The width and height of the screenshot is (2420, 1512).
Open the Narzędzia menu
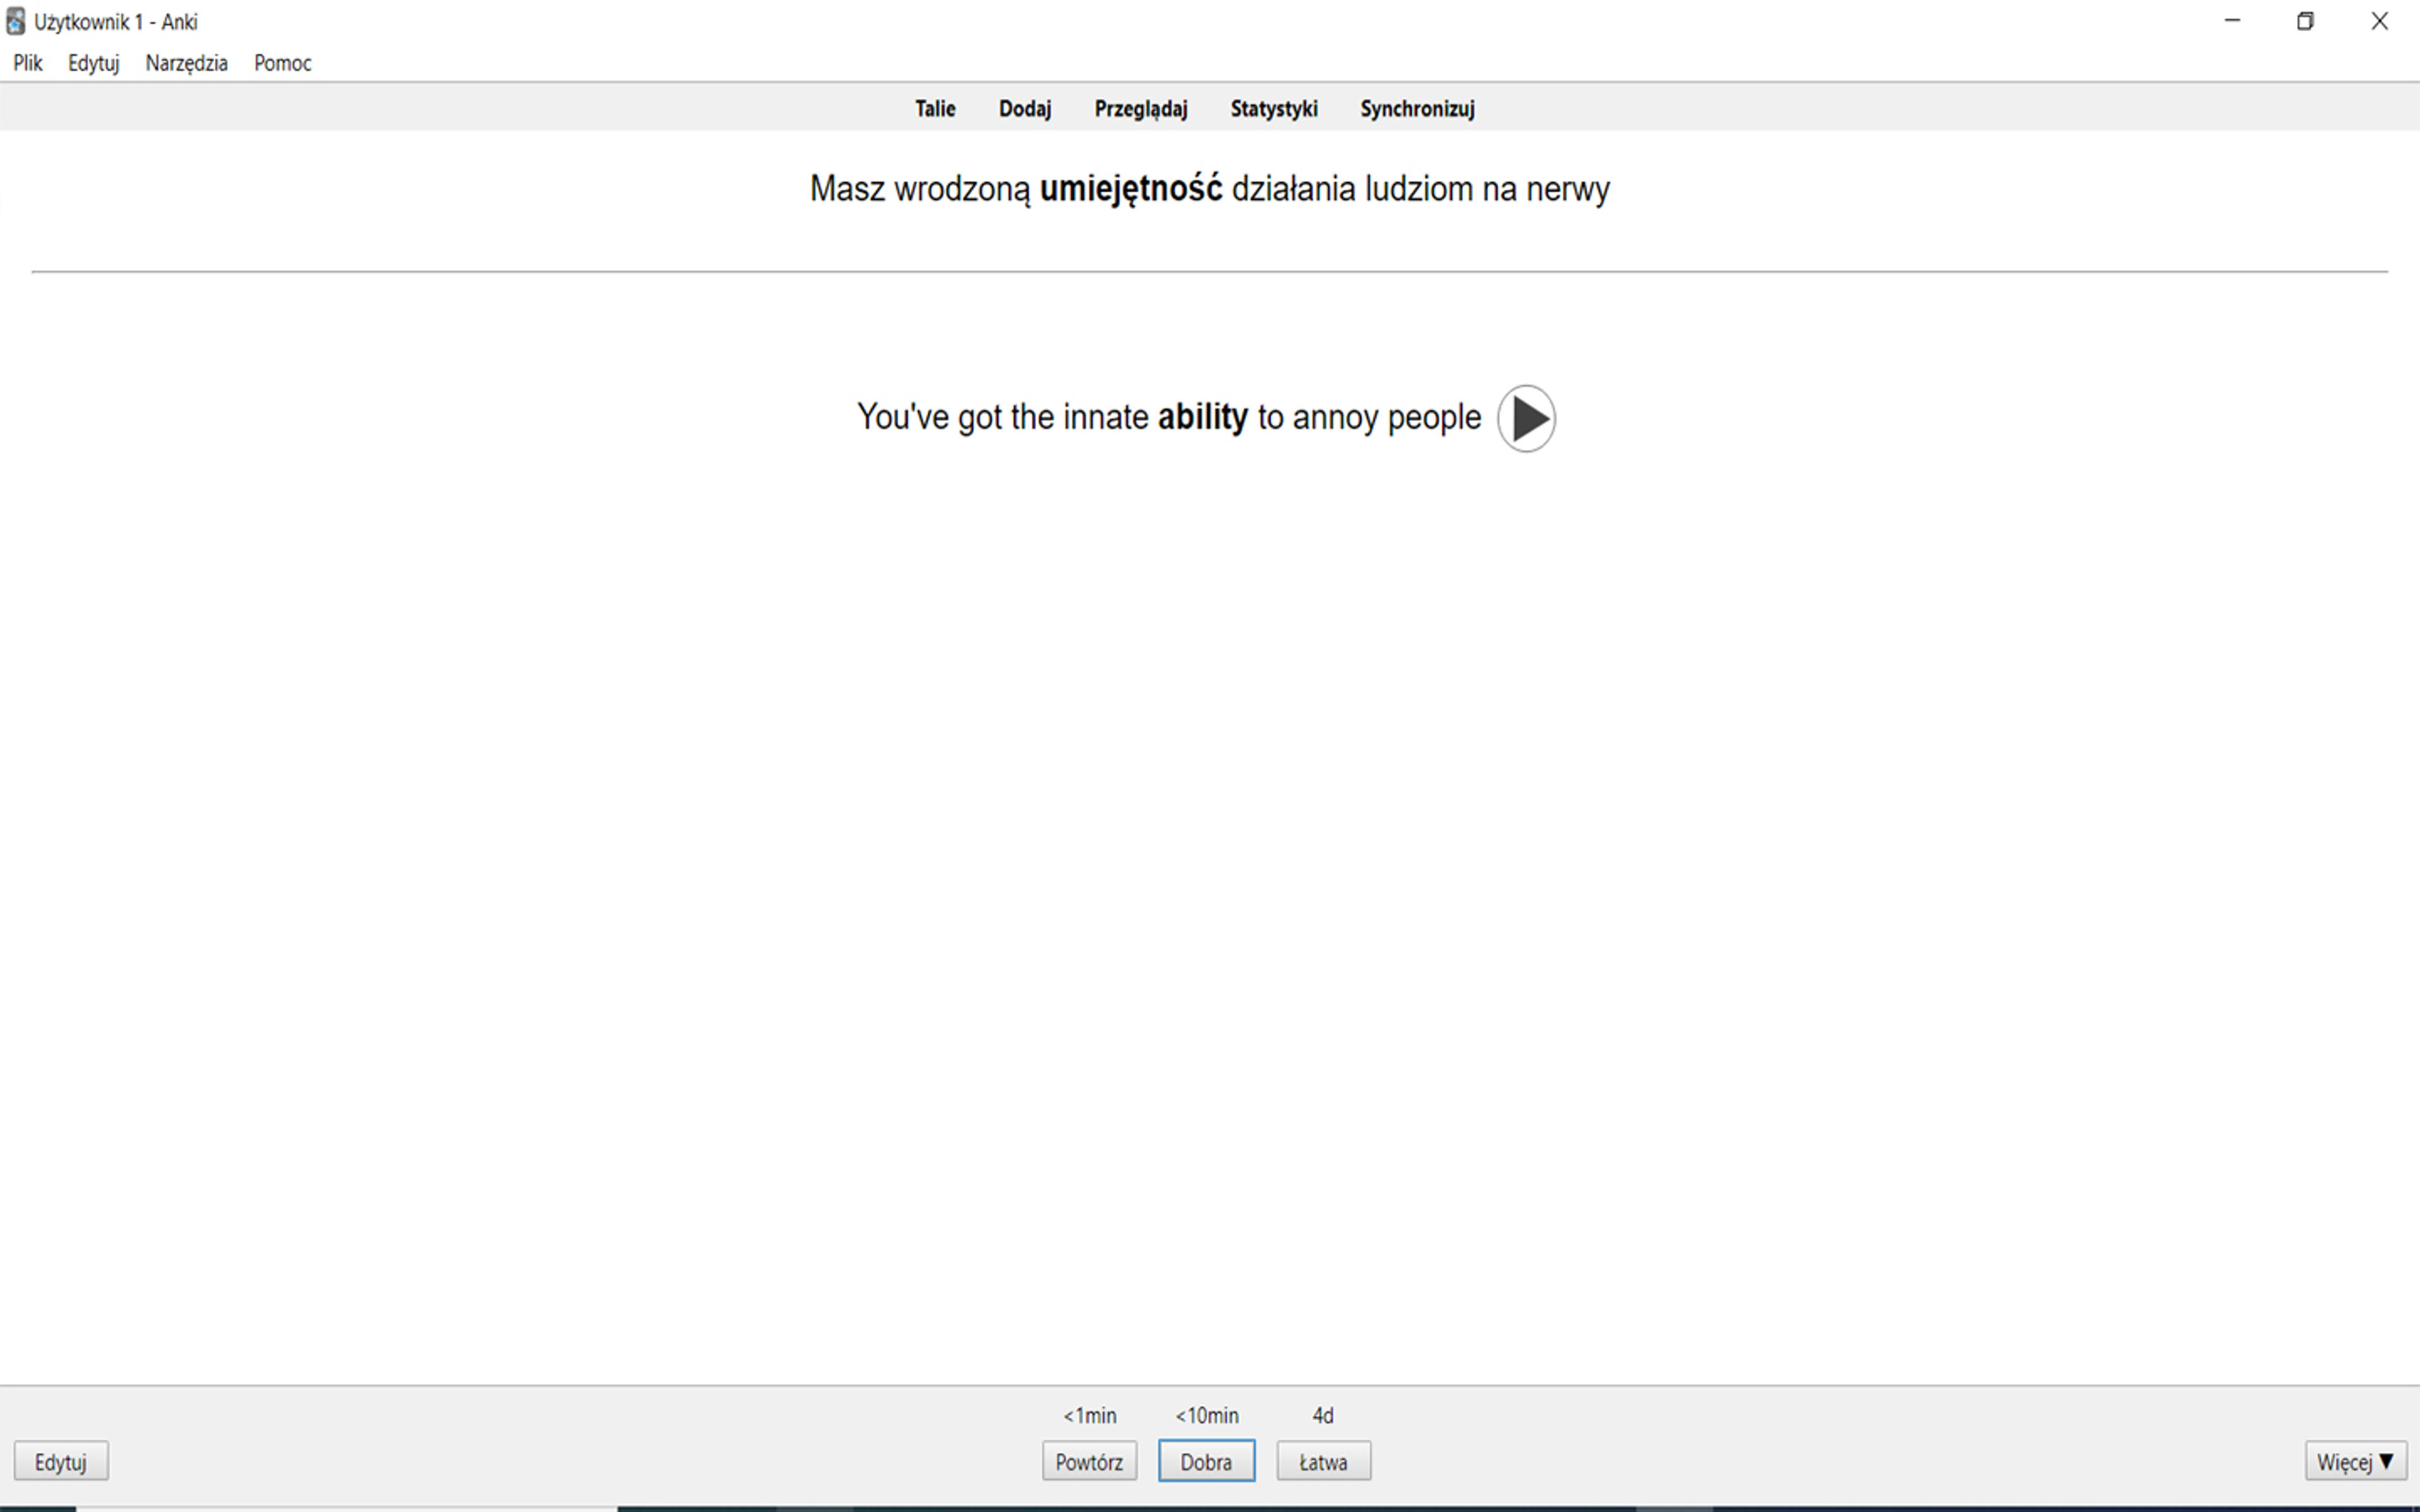[187, 63]
